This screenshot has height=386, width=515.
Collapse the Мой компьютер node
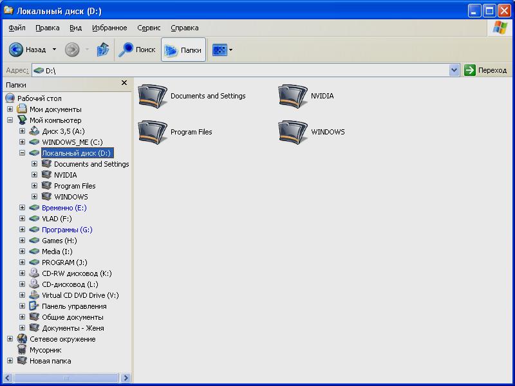[10, 120]
